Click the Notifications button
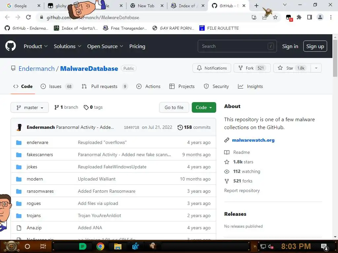 [x=212, y=68]
